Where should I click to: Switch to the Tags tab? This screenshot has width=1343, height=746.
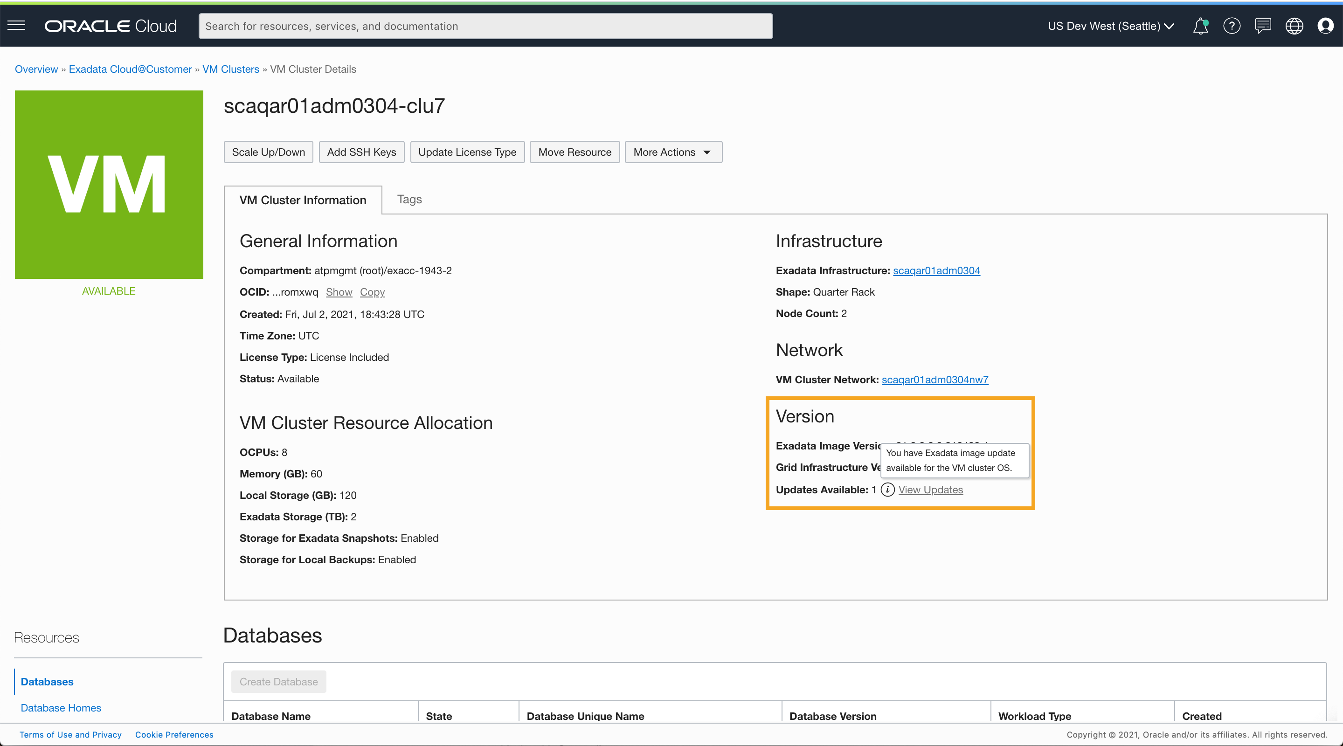pyautogui.click(x=409, y=199)
